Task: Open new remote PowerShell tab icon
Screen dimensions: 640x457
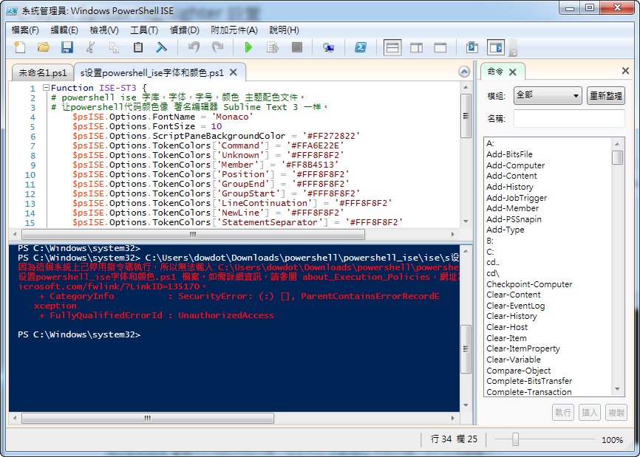Action: pos(328,48)
